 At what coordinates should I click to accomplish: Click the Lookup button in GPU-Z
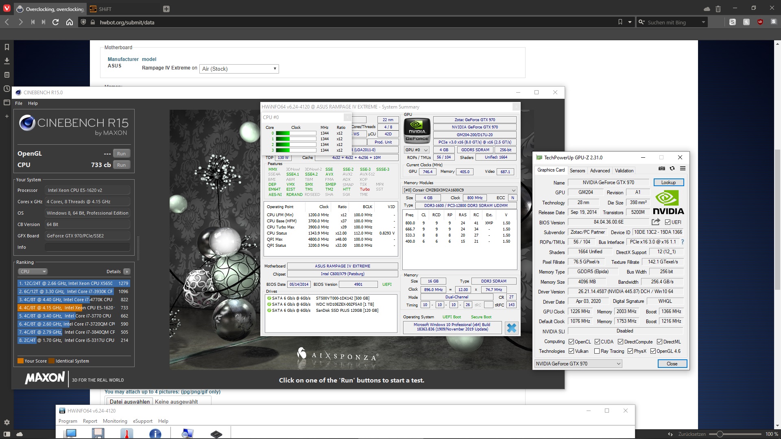668,183
